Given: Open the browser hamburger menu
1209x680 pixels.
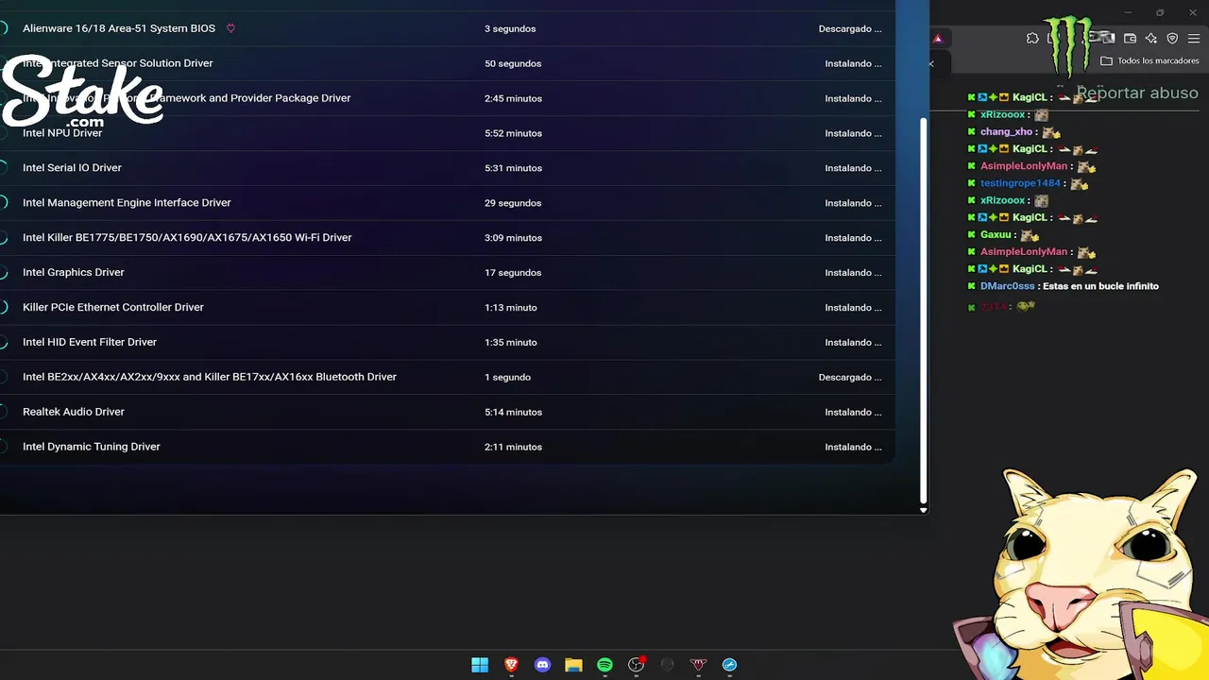Looking at the screenshot, I should (x=1194, y=39).
